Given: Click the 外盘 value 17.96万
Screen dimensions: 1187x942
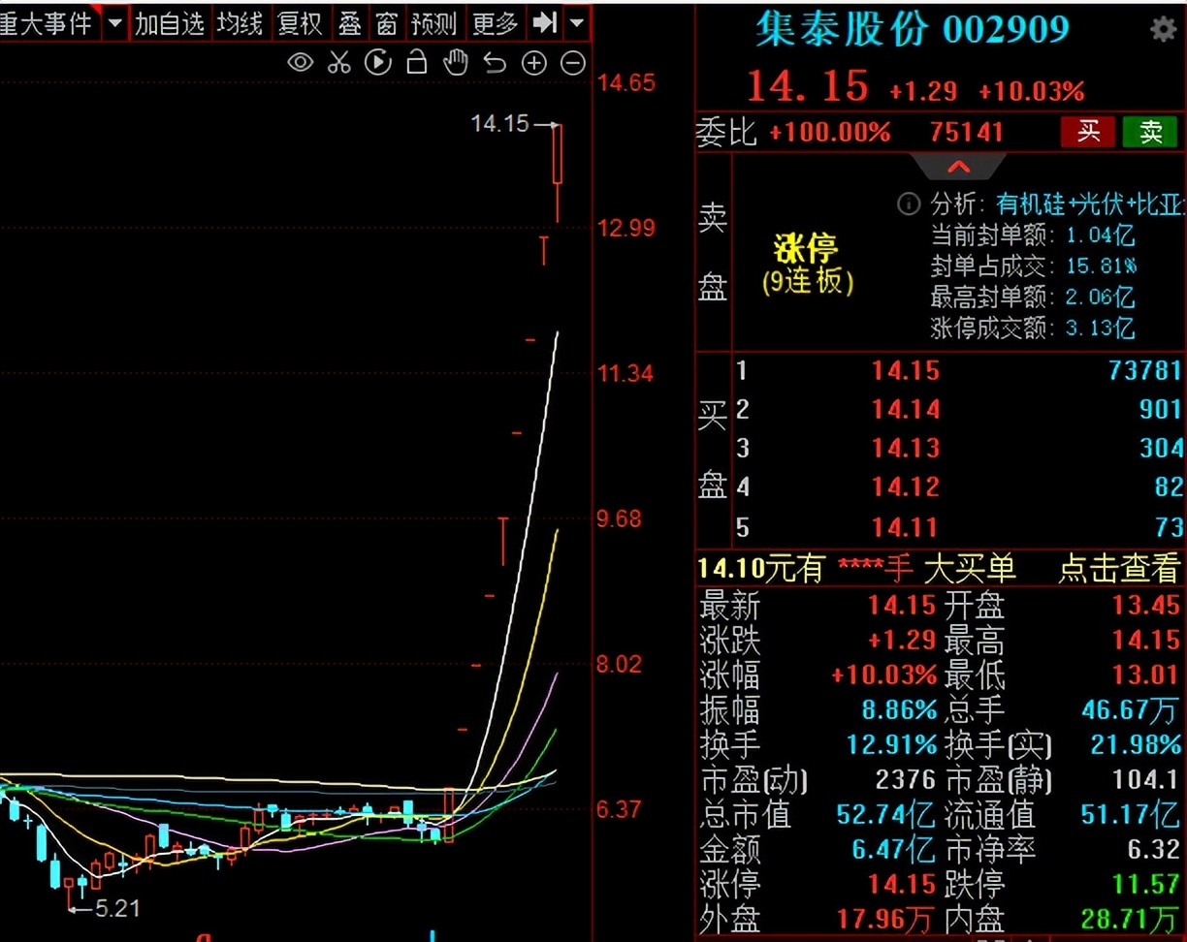Looking at the screenshot, I should [x=887, y=920].
